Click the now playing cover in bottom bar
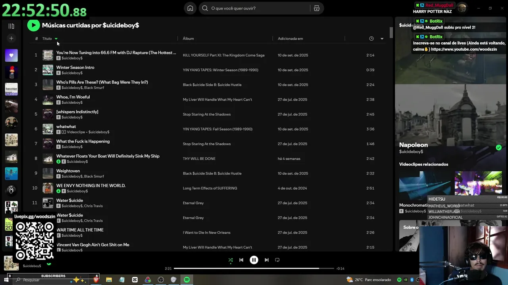This screenshot has width=508, height=285. 11,263
